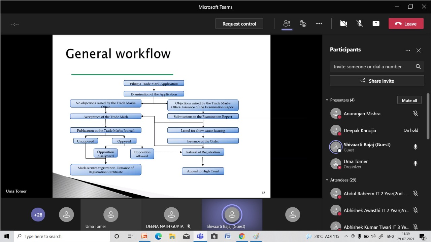This screenshot has width=431, height=243.
Task: Click search icon in invite field
Action: click(x=418, y=67)
